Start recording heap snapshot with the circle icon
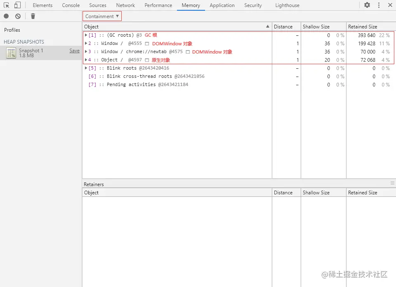396x287 pixels. click(x=6, y=16)
